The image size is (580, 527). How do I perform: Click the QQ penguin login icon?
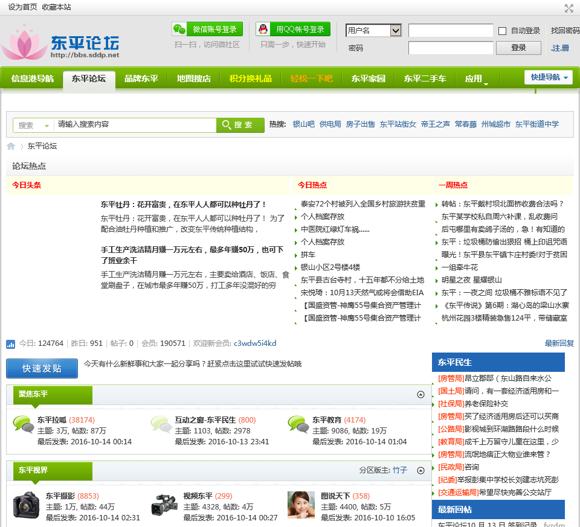point(263,29)
